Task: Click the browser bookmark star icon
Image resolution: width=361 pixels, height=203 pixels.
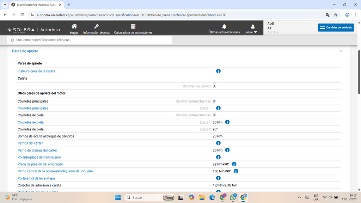Action: pos(336,15)
